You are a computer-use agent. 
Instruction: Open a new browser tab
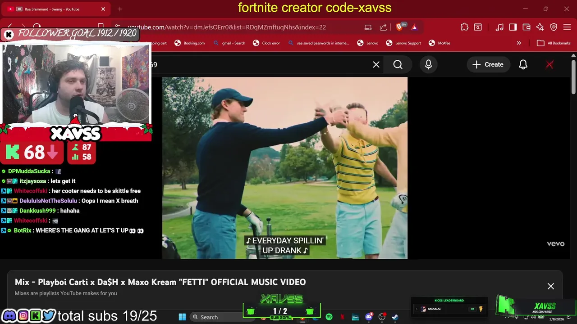pyautogui.click(x=120, y=9)
